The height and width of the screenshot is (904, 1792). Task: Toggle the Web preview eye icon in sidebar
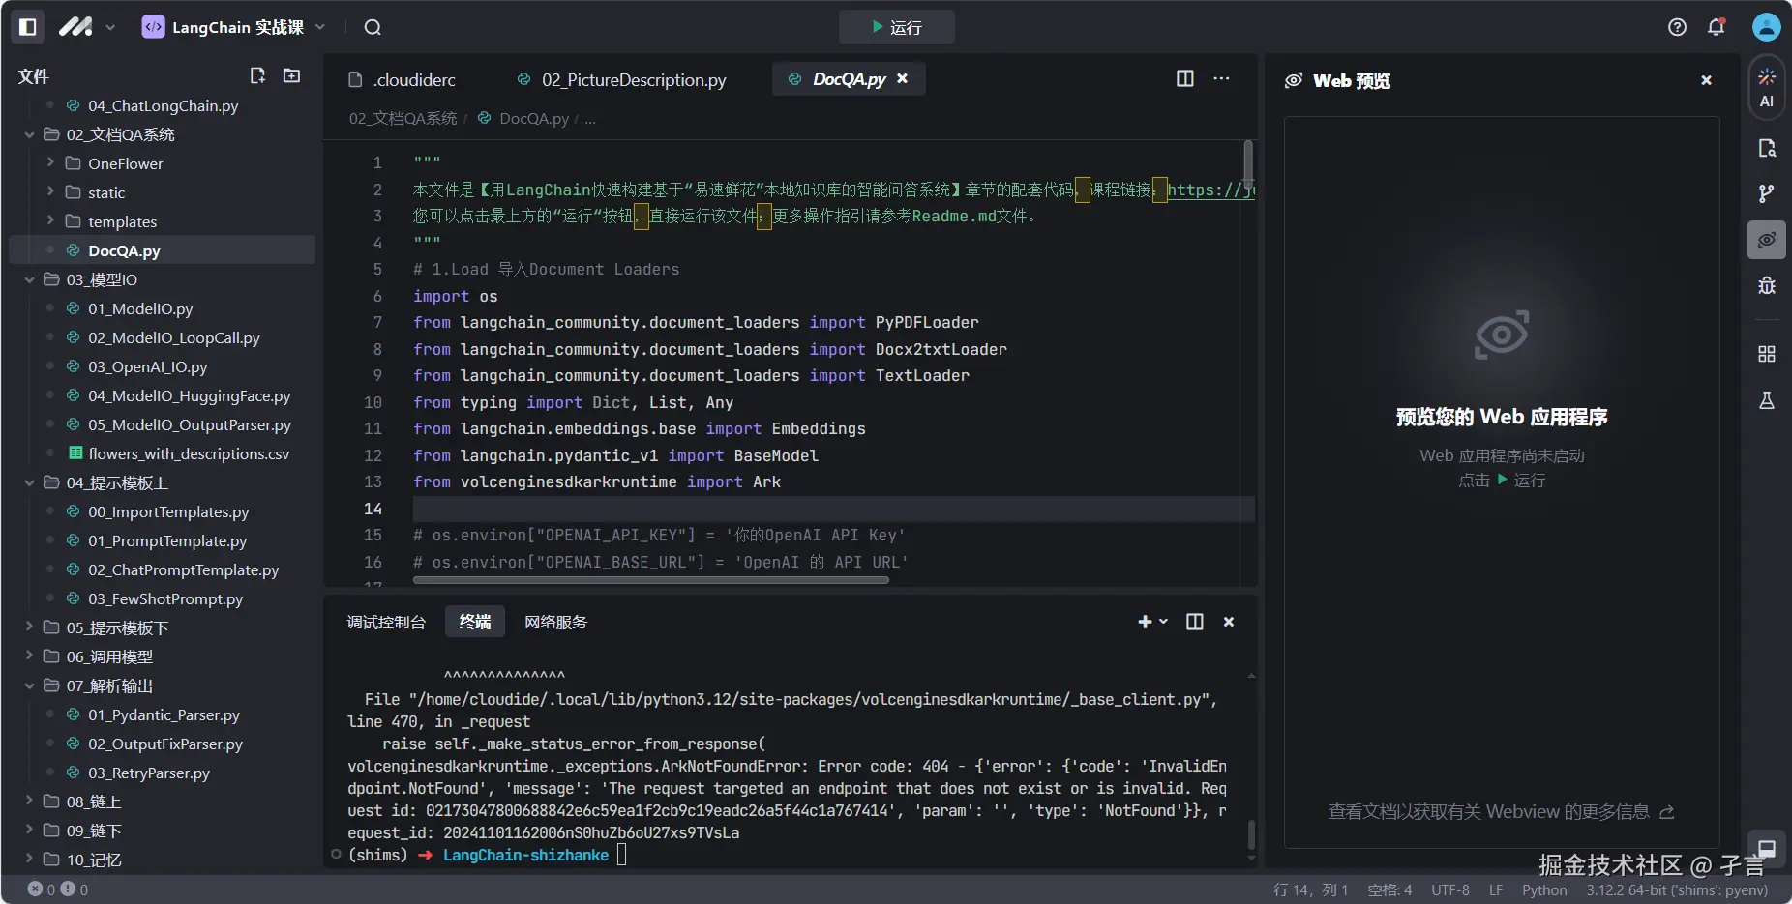1766,240
